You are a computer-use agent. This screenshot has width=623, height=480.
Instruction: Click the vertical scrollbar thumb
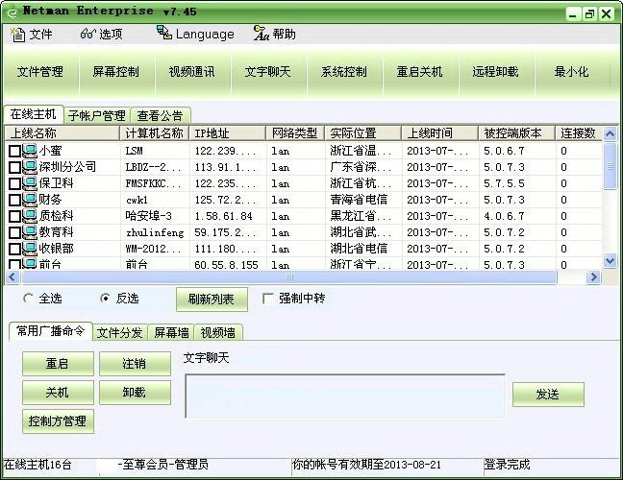(x=610, y=166)
